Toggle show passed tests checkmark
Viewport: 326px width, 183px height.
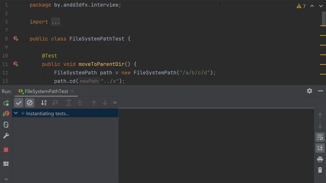19,103
